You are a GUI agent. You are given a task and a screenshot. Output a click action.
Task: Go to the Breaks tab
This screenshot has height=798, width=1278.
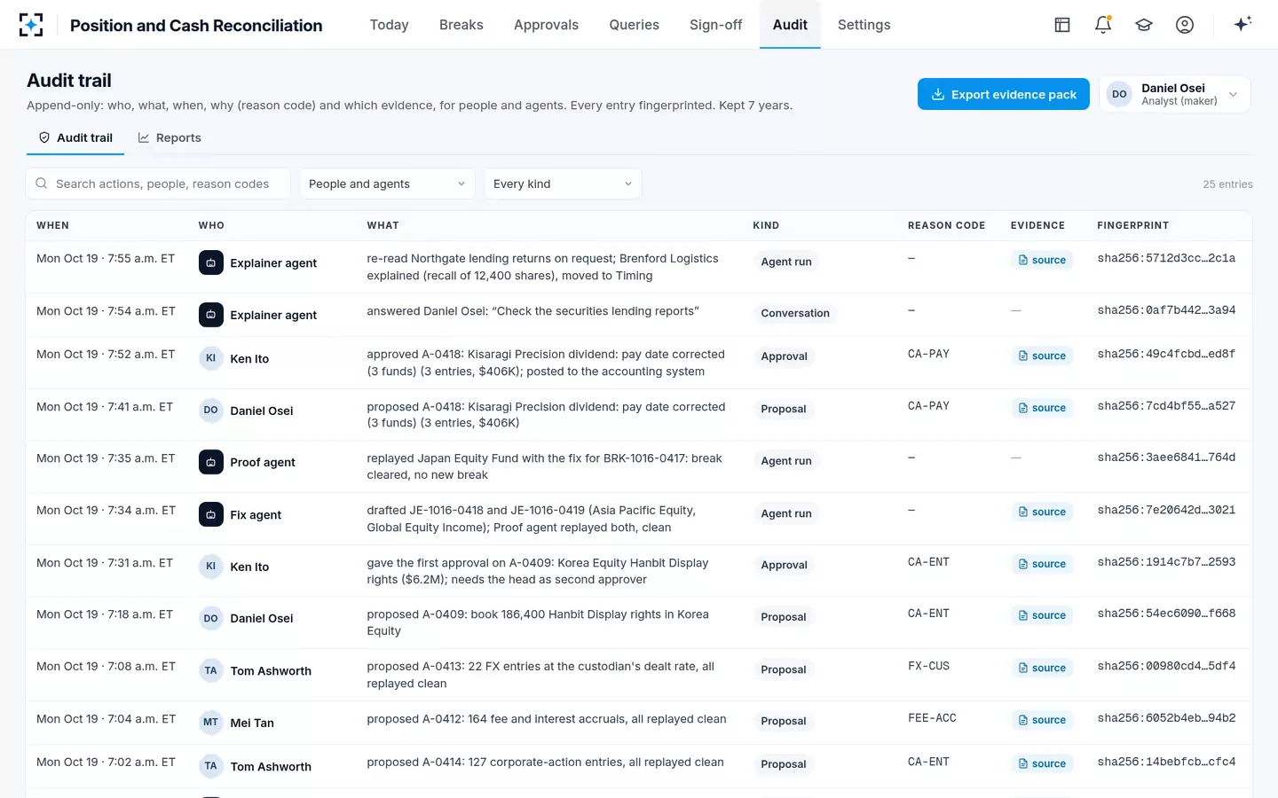point(461,25)
